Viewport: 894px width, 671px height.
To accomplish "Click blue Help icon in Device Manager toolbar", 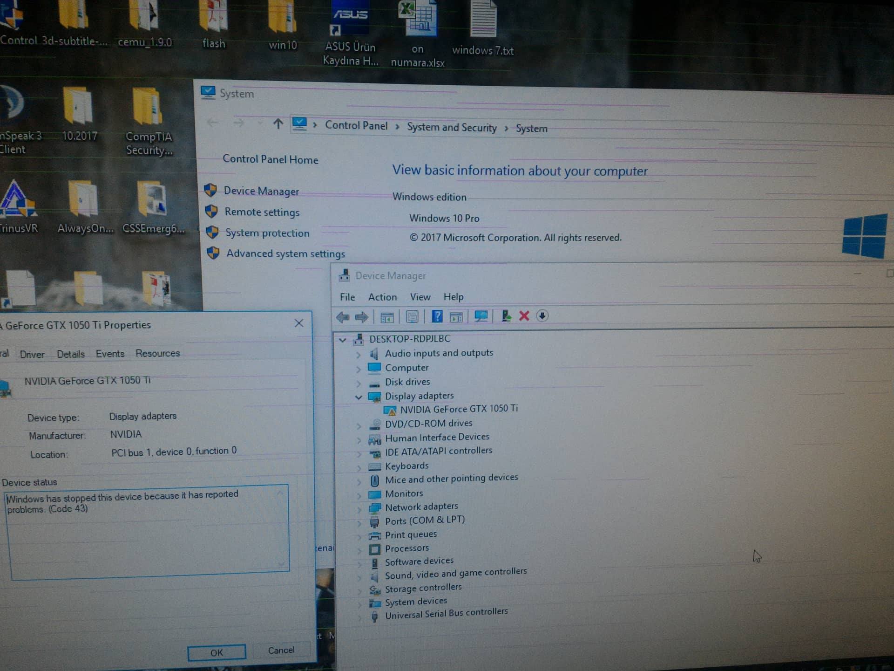I will [437, 317].
